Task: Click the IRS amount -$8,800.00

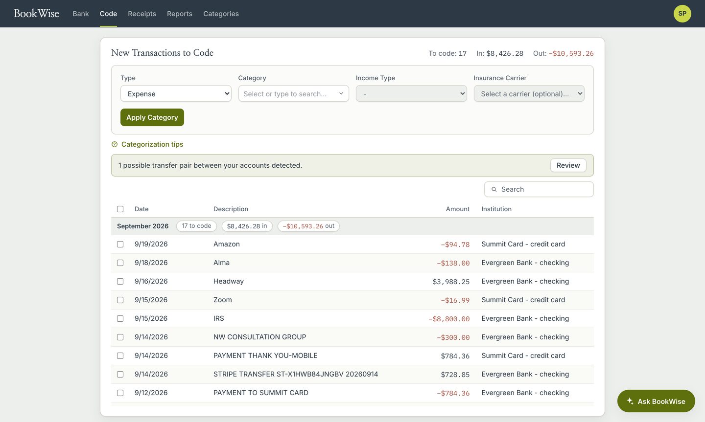Action: (x=449, y=319)
